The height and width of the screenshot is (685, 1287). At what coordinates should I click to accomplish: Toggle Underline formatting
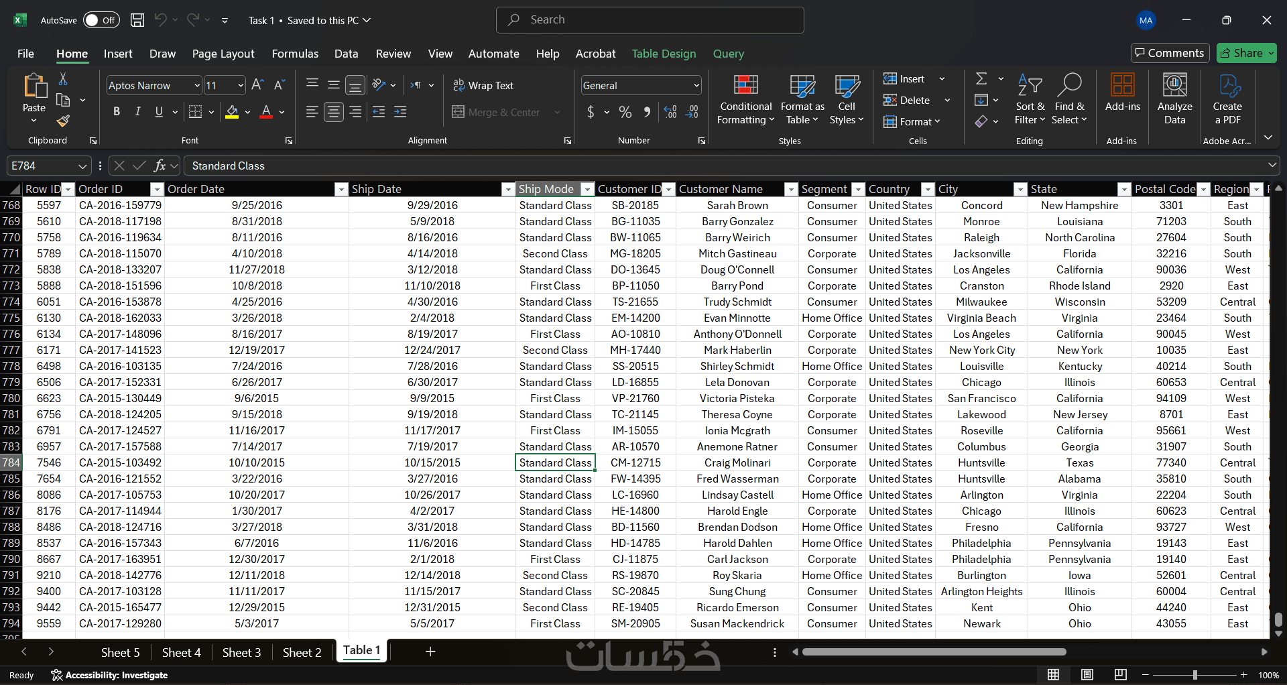click(x=159, y=112)
